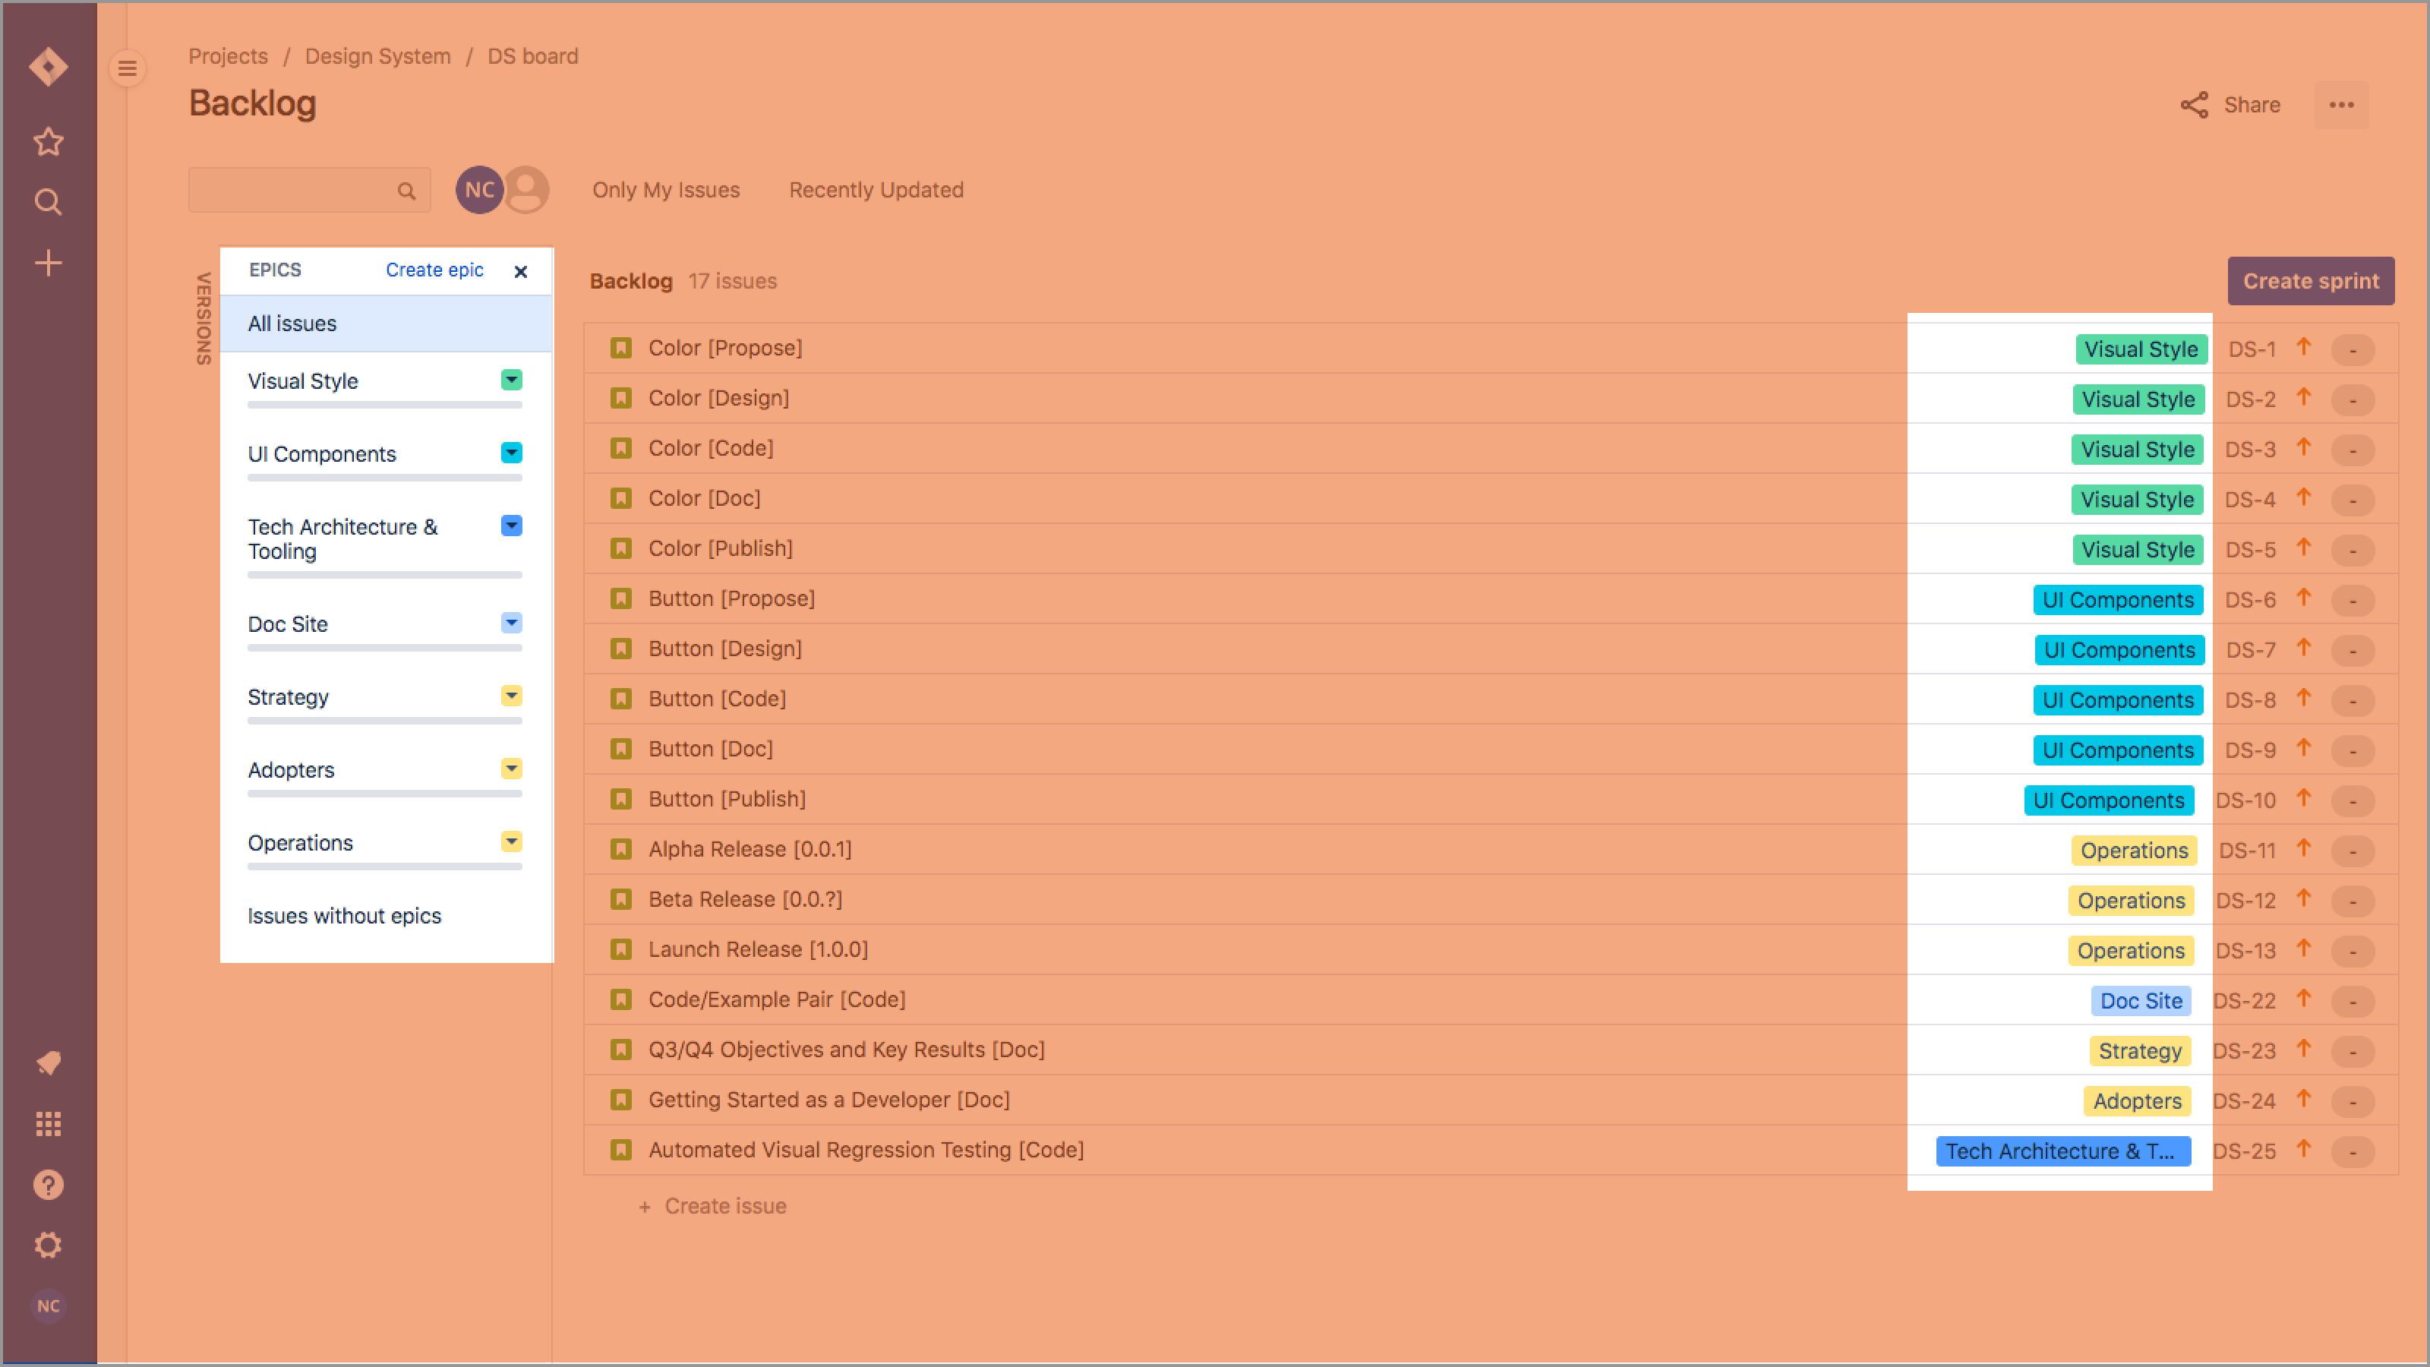Open the Operations epic dropdown arrow
Viewport: 2430px width, 1367px height.
pos(511,841)
